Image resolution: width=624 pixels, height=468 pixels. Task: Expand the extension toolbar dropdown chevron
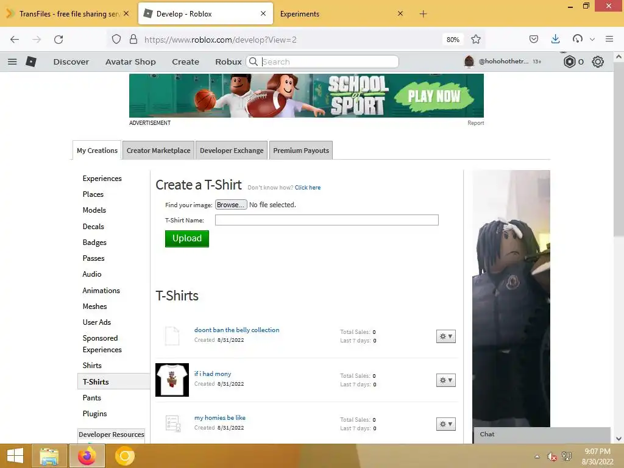(x=592, y=40)
